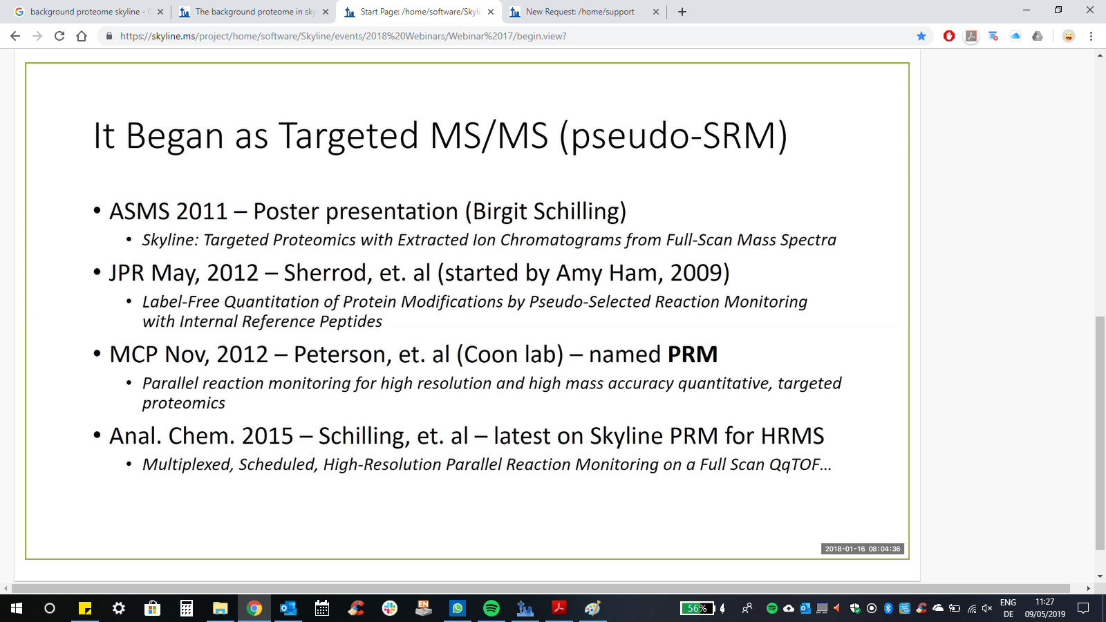Open Spotify from the taskbar
The width and height of the screenshot is (1106, 622).
coord(491,608)
